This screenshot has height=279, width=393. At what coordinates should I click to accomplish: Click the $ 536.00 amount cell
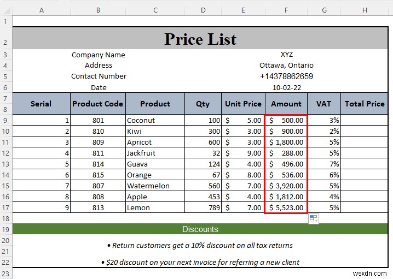coord(286,175)
